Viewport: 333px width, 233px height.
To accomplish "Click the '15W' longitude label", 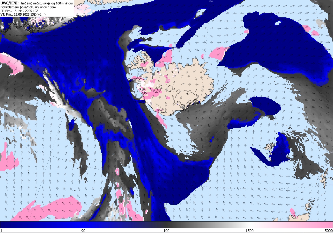I will click(211, 1).
